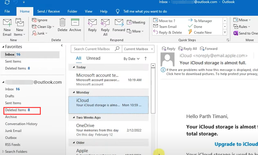Open the OneDrive memories email

[108, 130]
